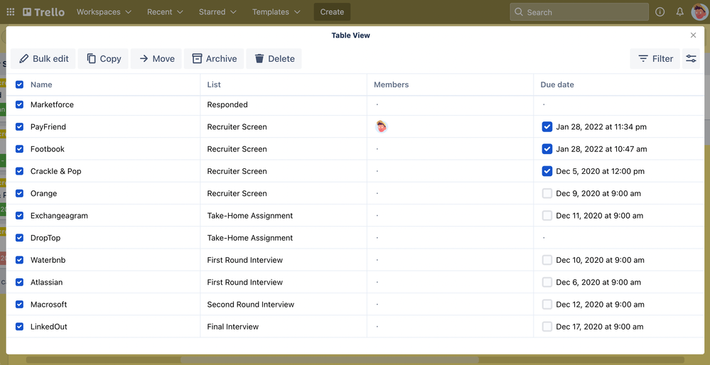Mark Exchangeagram due date complete
Screen dimensions: 710x365
pos(547,215)
